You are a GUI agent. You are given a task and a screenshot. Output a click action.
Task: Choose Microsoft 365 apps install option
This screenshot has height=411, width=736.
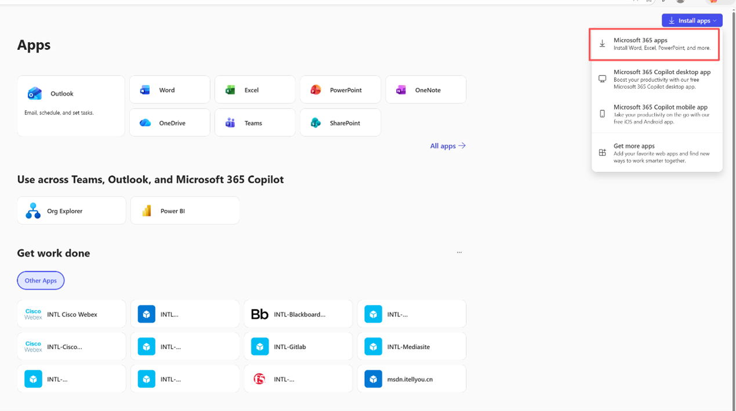pyautogui.click(x=655, y=44)
